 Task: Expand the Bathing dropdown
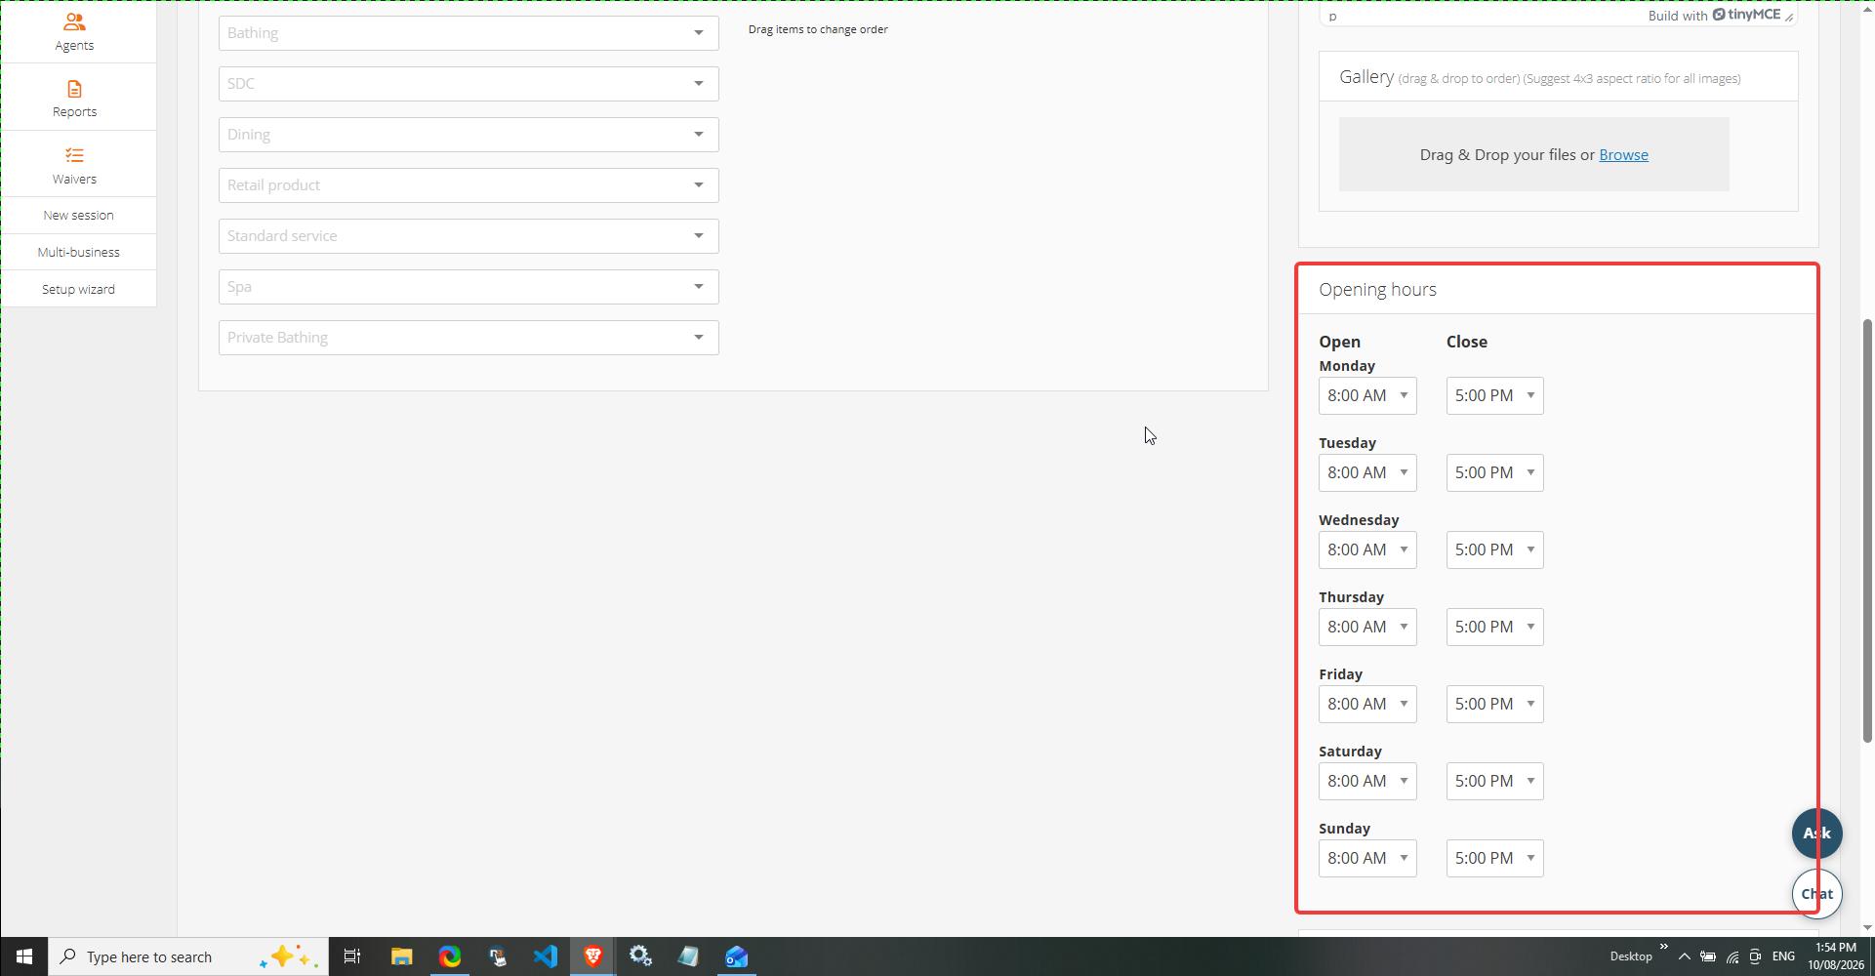469,33
